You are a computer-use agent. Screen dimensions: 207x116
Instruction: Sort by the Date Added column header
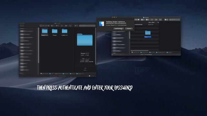pos(152,22)
